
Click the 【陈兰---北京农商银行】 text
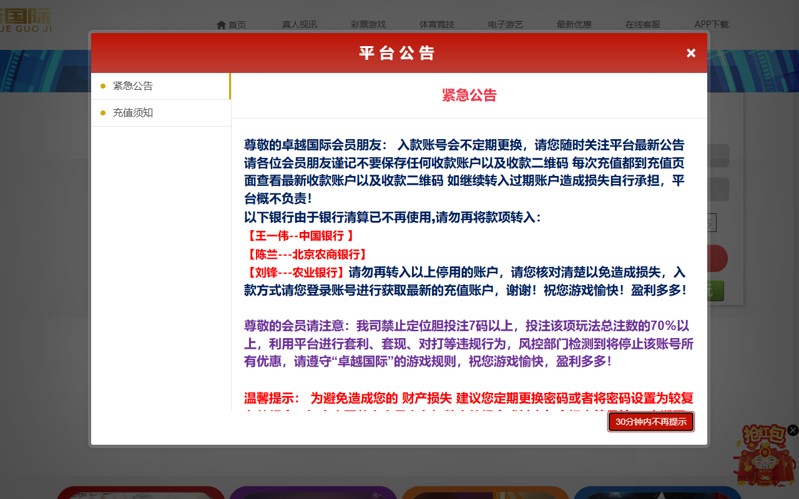(x=305, y=254)
